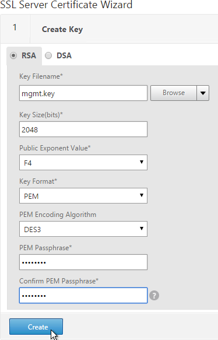Click into the Key Size field showing 2048
Viewport: 218px width, 340px height.
pyautogui.click(x=83, y=129)
